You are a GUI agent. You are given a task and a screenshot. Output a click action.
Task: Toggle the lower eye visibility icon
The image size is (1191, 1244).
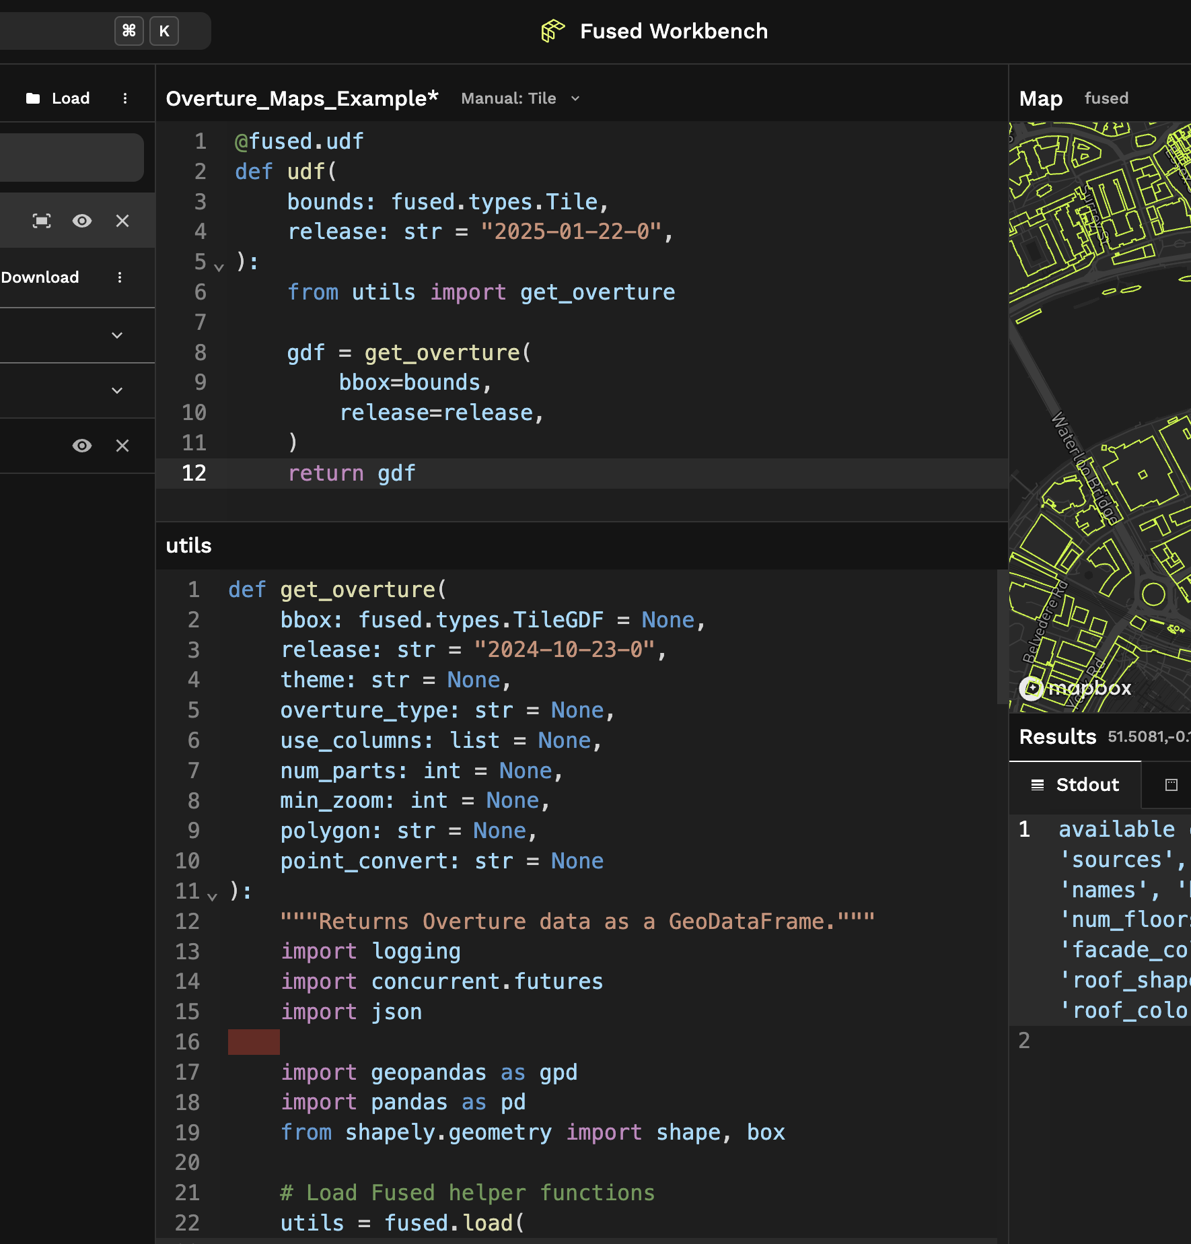[82, 446]
